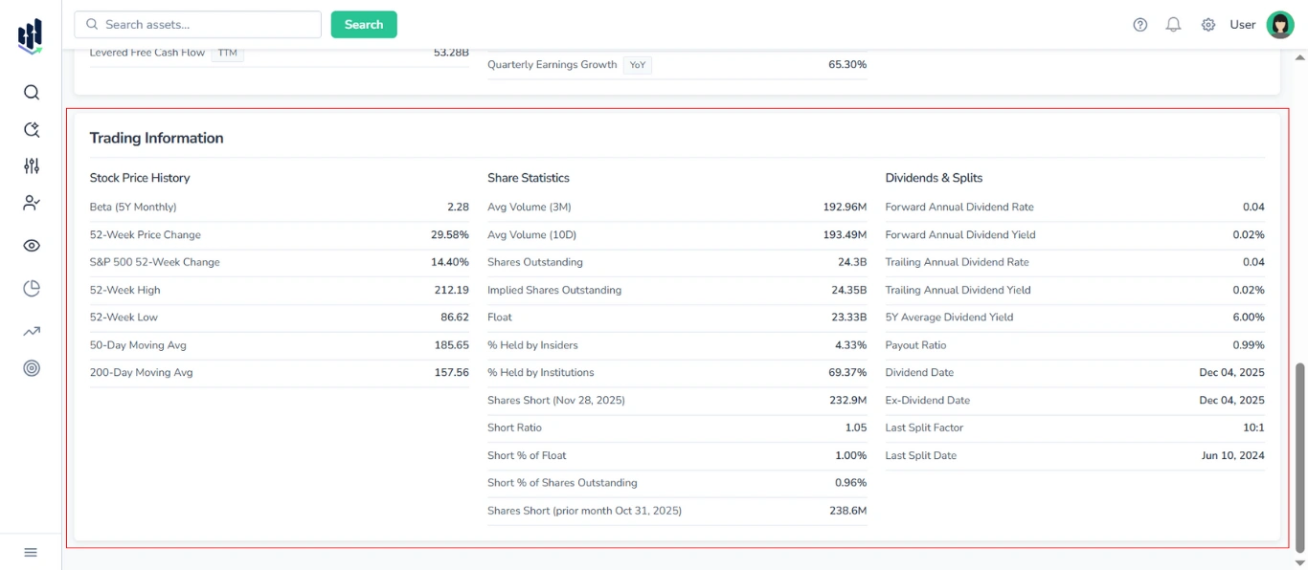The height and width of the screenshot is (570, 1308).
Task: Open the filters sliders icon in sidebar
Action: coord(31,165)
